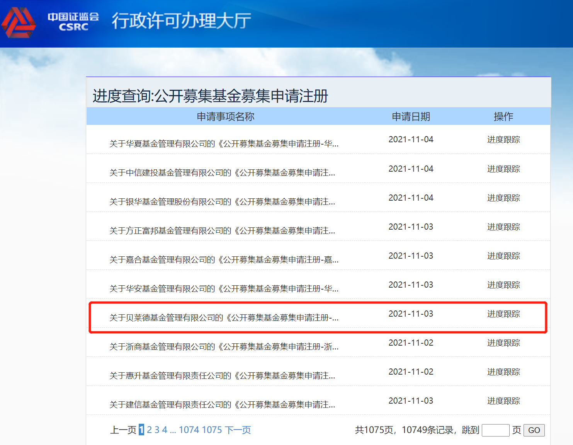Click the 行政许可办理大厅 site title
Viewport: 573px width, 445px height.
tap(182, 21)
